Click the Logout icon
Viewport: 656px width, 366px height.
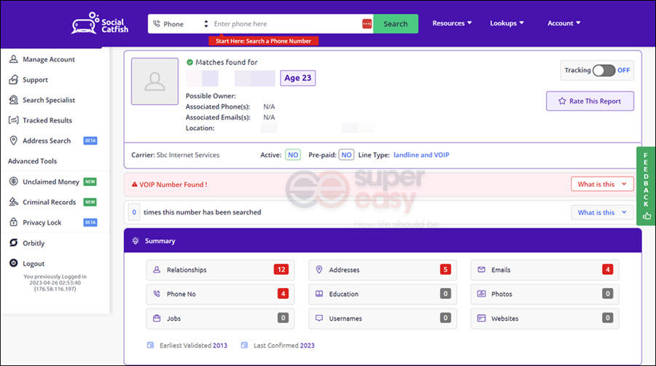pos(13,263)
